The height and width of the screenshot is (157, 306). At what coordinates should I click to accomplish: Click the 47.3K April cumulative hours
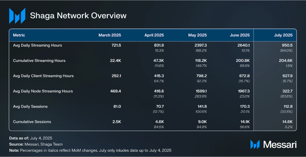click(x=158, y=61)
